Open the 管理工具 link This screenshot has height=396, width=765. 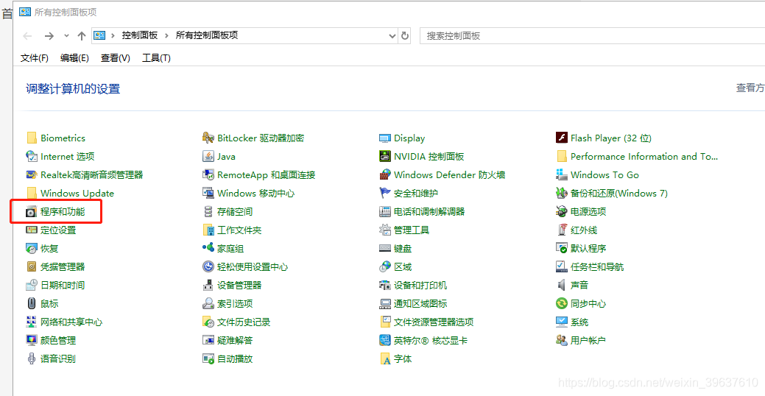tap(412, 230)
